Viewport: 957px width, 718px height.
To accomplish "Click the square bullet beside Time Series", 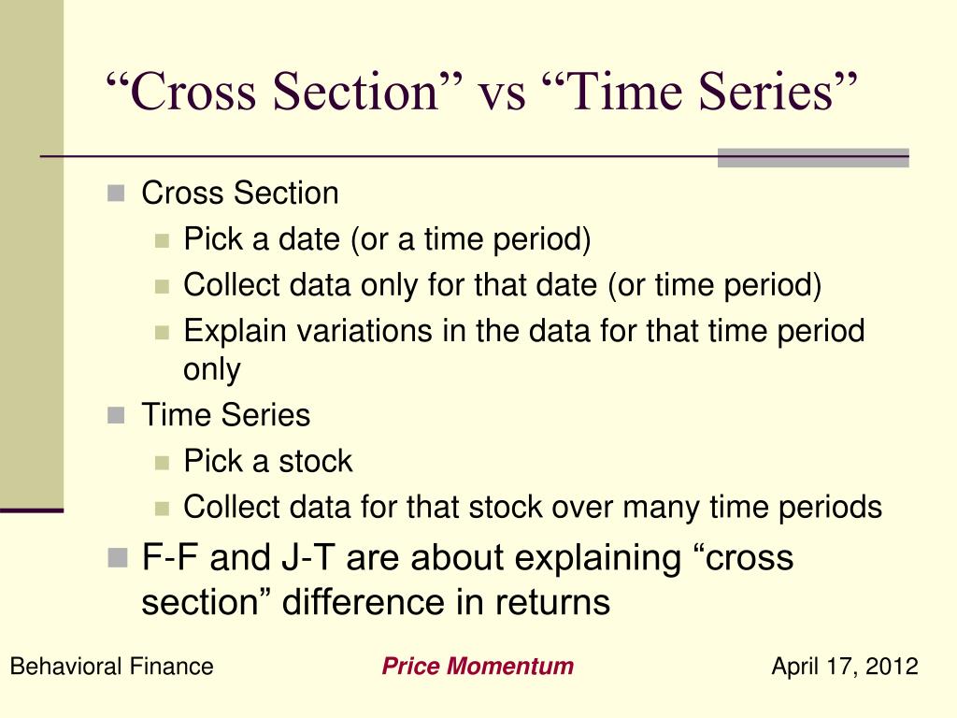I will click(x=116, y=416).
